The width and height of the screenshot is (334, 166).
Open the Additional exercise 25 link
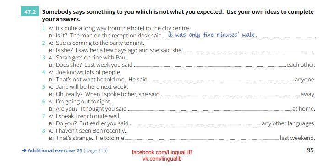click(x=55, y=150)
